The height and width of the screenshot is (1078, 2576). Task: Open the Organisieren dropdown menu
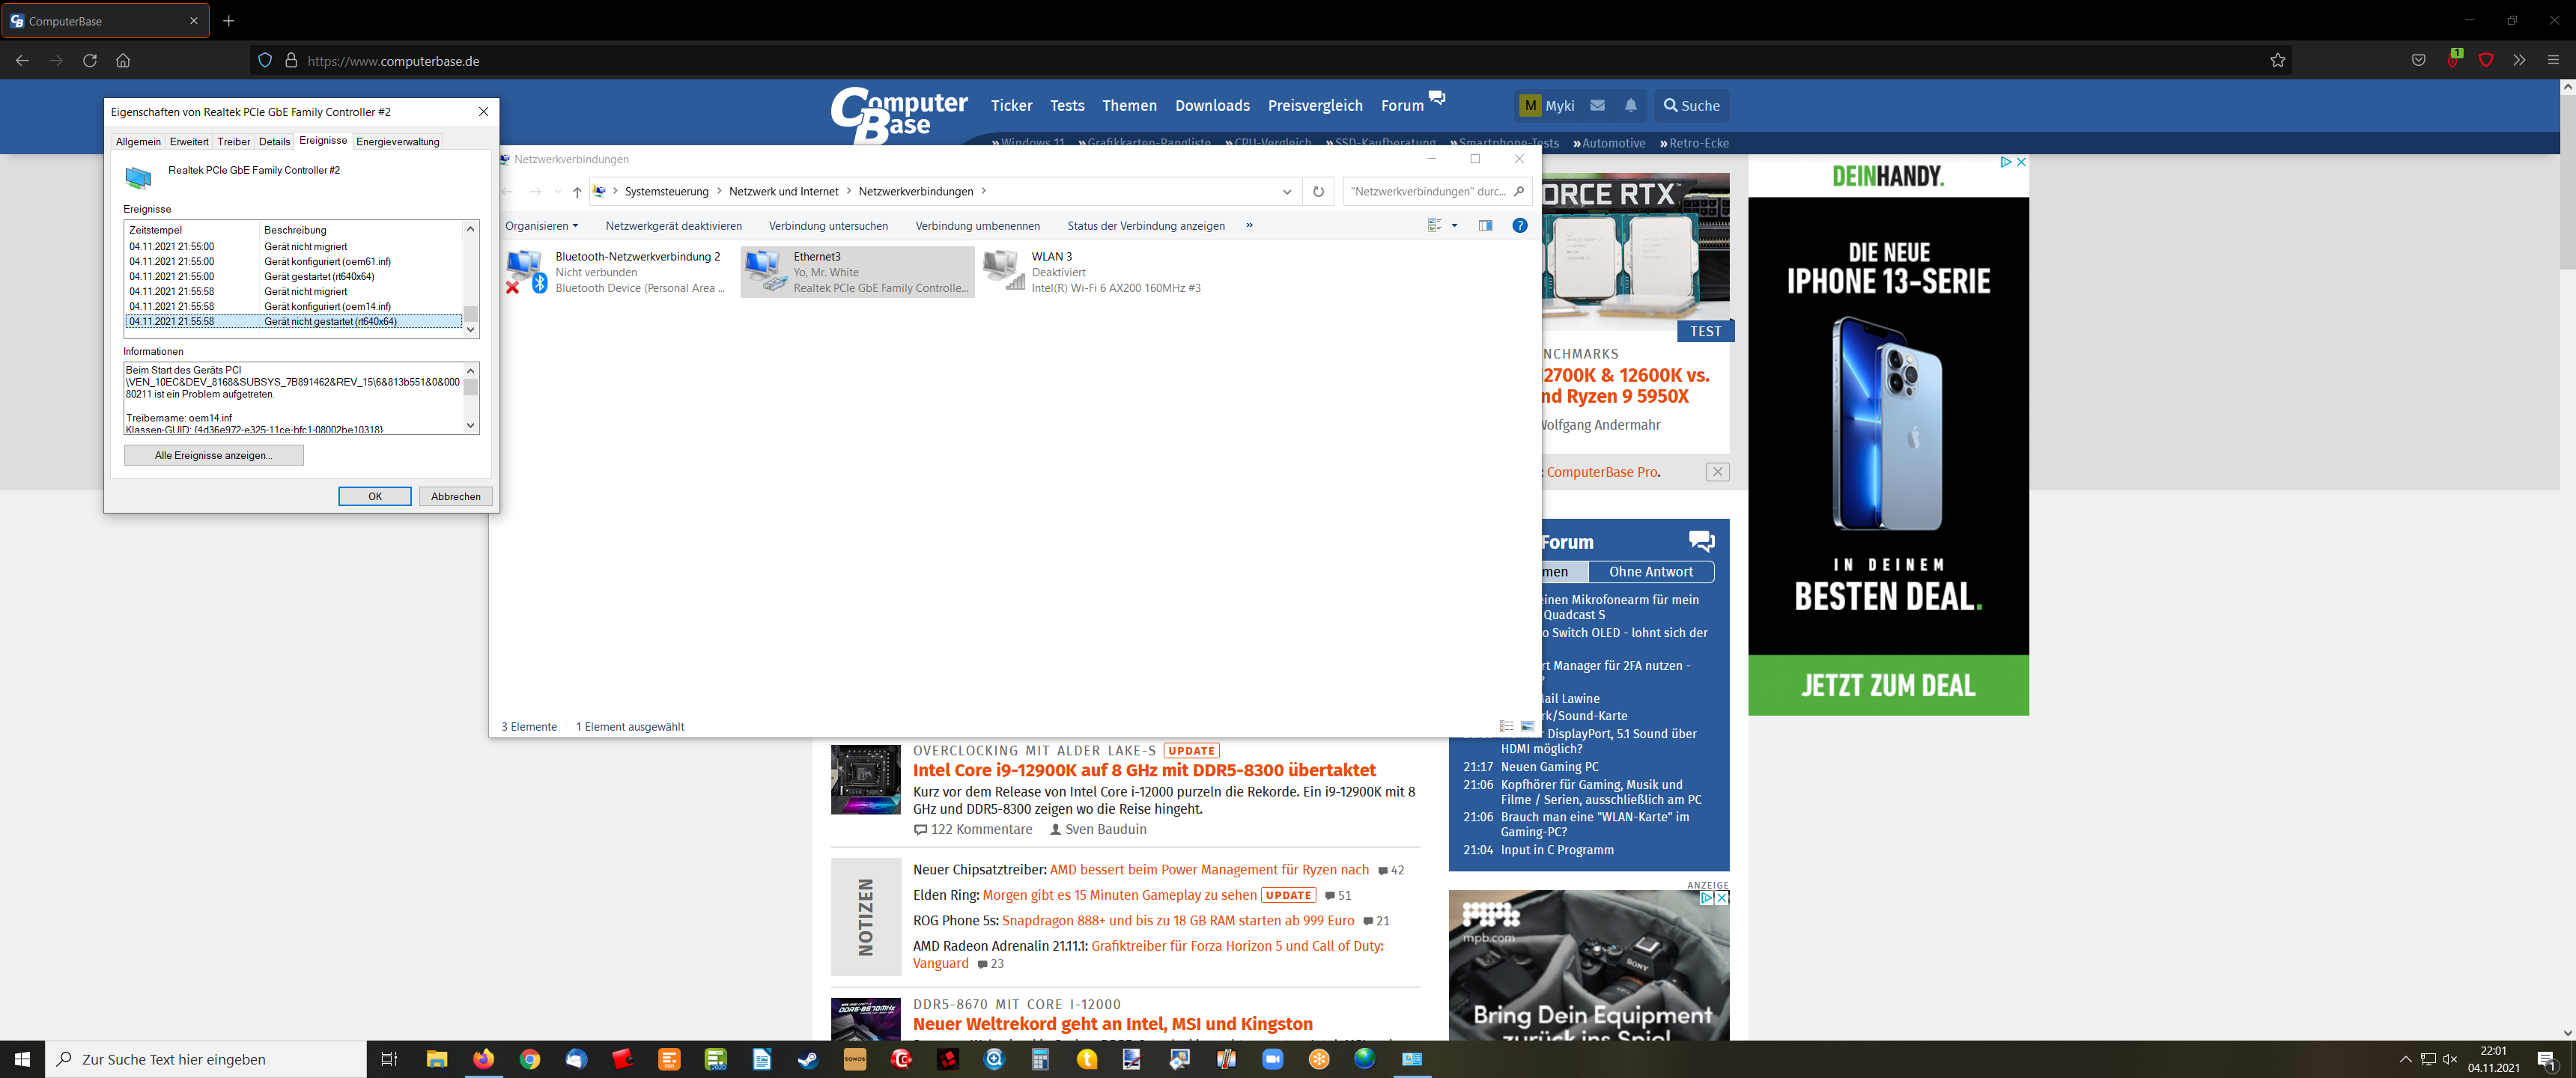coord(541,225)
